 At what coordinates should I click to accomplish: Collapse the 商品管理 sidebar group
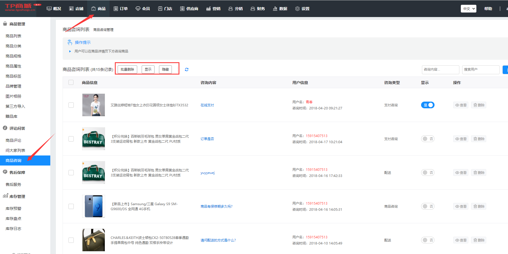[x=17, y=24]
